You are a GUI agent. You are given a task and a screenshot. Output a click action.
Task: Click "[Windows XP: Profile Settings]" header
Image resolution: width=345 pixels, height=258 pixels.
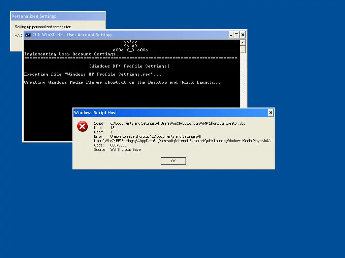[x=129, y=66]
